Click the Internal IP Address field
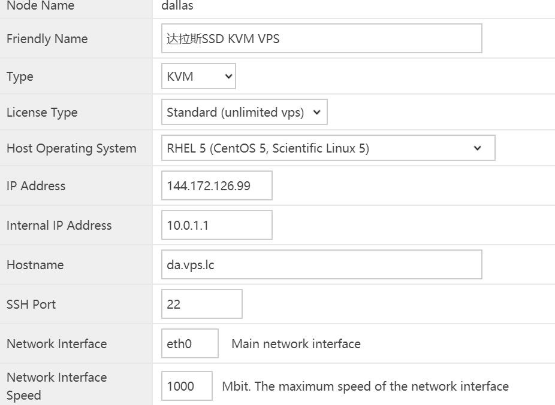This screenshot has height=405, width=555. [216, 226]
